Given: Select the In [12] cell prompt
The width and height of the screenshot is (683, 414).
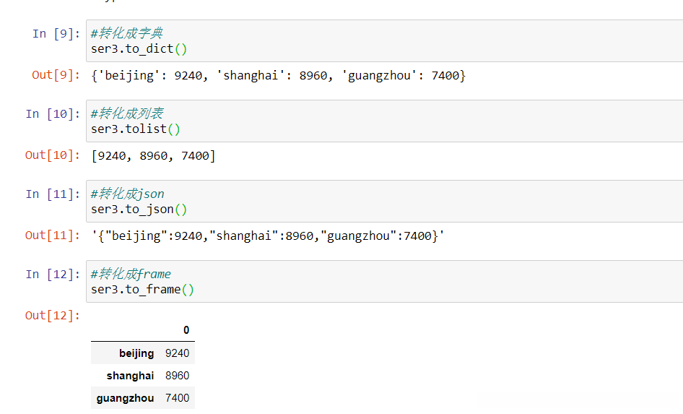Looking at the screenshot, I should pos(50,274).
